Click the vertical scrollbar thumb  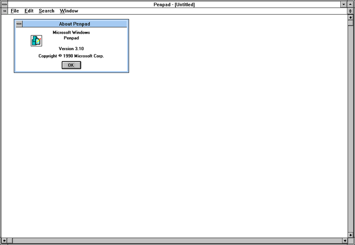351,23
